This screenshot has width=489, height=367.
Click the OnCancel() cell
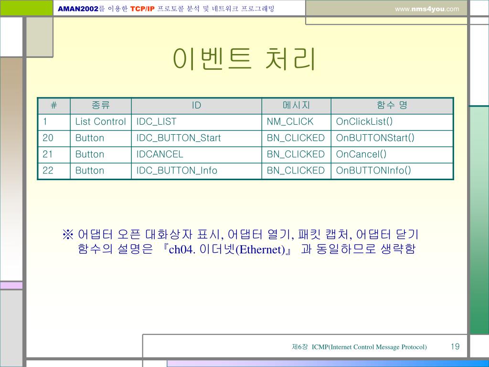click(x=392, y=154)
